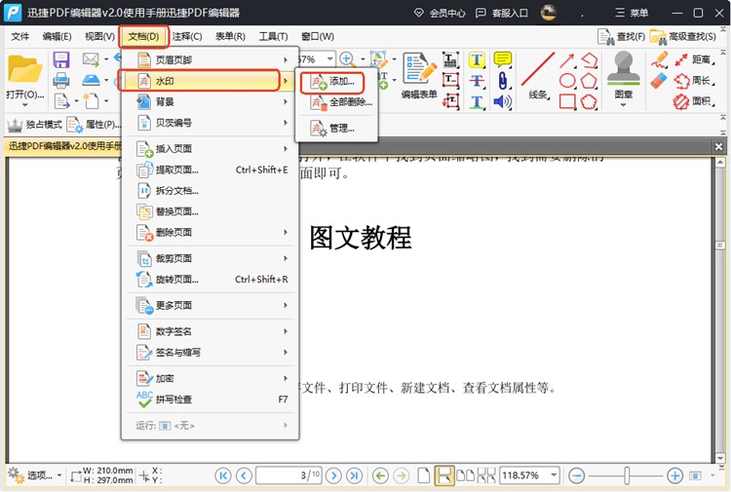
Task: Open the Header and Footer submenu
Action: (x=210, y=60)
